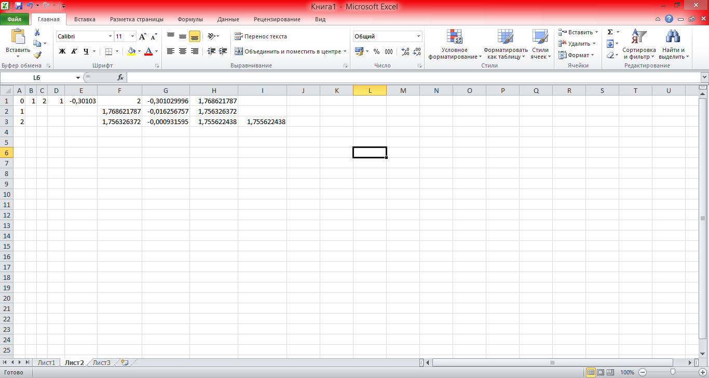Screen dimensions: 709x378
Task: Open Форматировать как таблицу gallery
Action: tap(506, 44)
